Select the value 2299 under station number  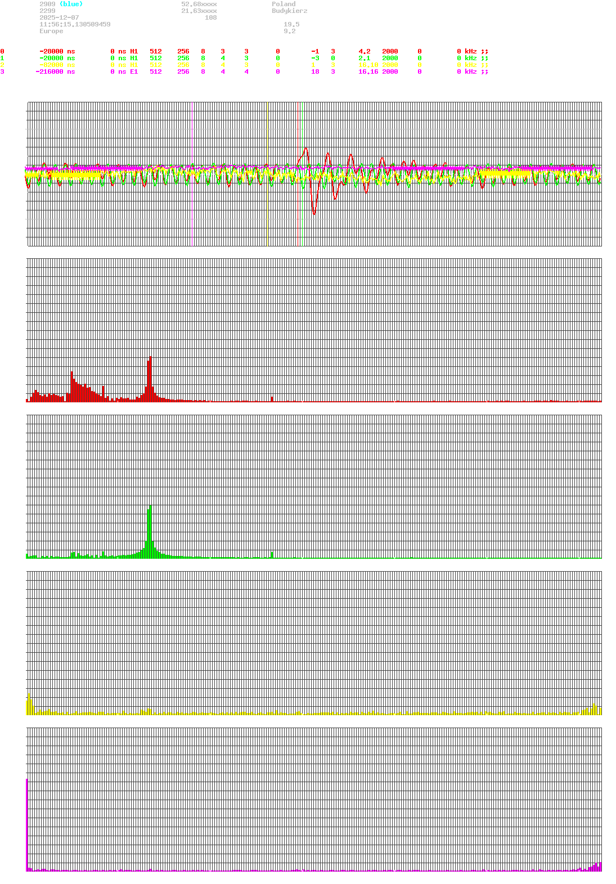(x=47, y=11)
